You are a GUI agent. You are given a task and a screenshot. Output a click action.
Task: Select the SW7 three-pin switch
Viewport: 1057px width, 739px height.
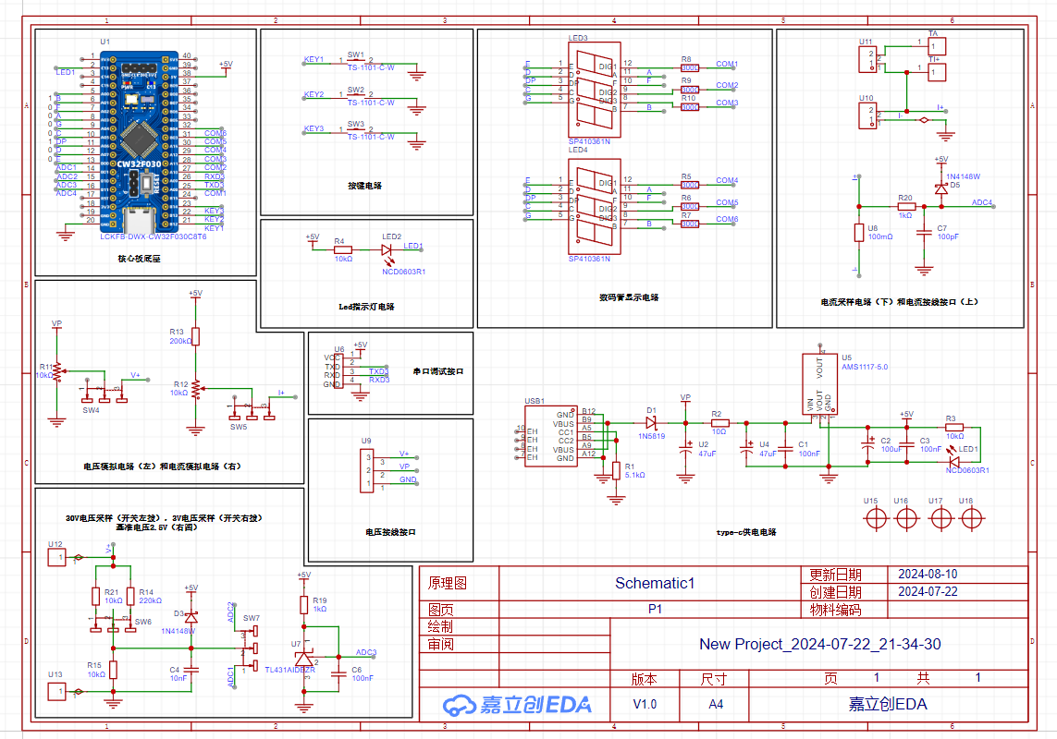coord(252,648)
